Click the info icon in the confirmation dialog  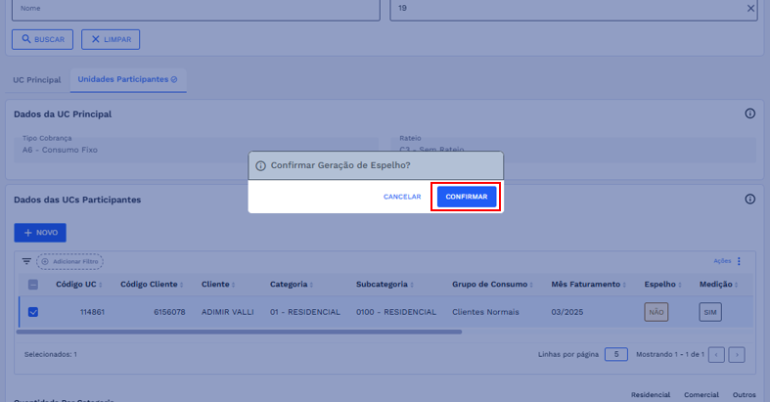click(260, 165)
